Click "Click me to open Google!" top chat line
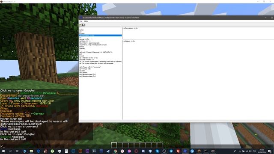Viewport: 274px width, 154px height. pos(17,90)
